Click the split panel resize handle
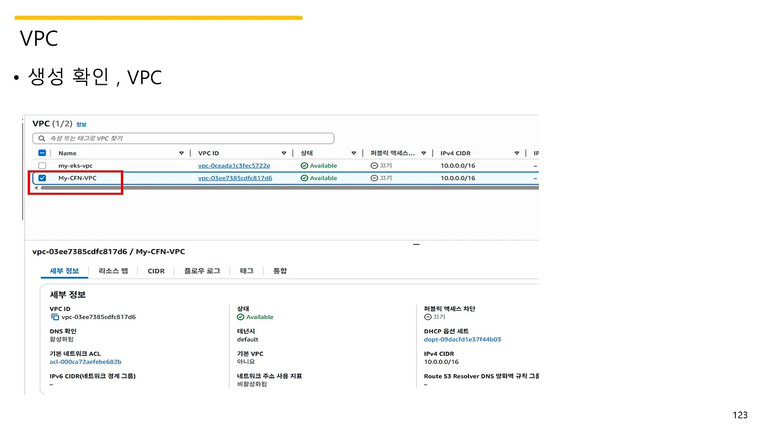Screen dimensions: 759x427 [416, 244]
